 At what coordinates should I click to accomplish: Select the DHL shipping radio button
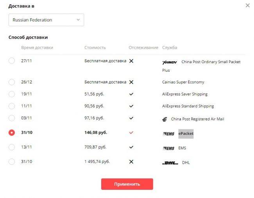click(x=12, y=162)
